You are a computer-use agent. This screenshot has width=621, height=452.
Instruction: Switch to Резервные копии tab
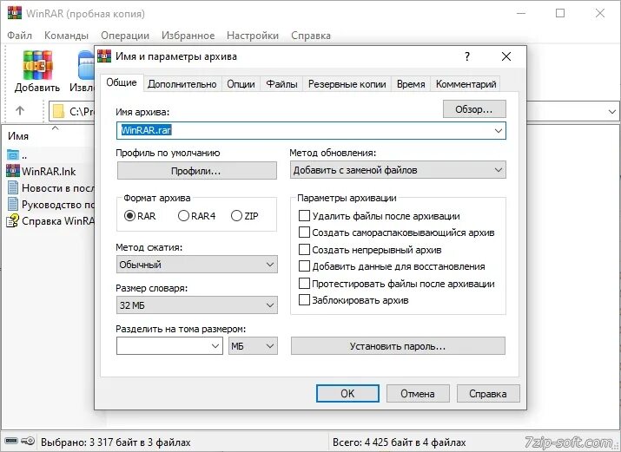(347, 84)
